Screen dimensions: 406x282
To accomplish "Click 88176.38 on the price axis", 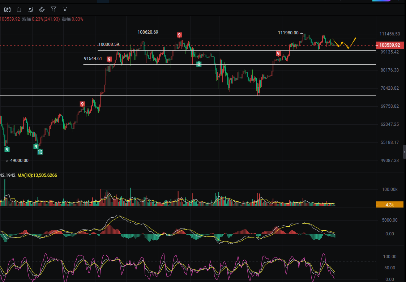I will tap(390, 70).
